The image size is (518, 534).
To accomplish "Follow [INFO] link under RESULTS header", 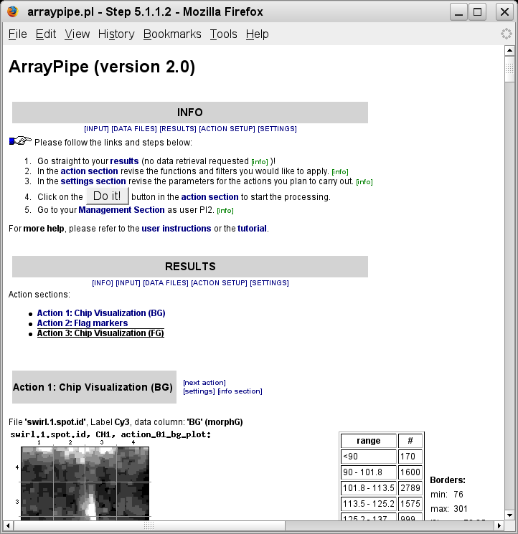I will tap(103, 283).
